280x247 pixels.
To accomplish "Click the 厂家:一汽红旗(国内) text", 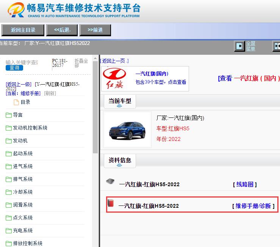I will pyautogui.click(x=180, y=118).
